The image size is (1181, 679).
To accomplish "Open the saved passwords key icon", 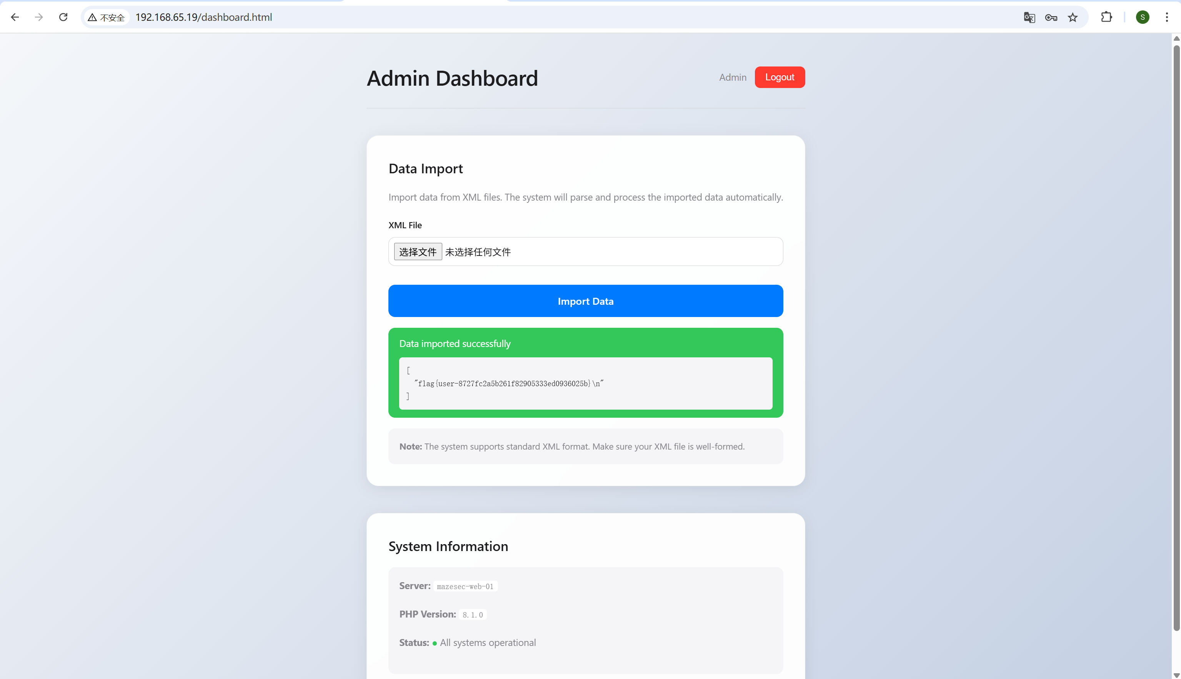I will point(1051,17).
